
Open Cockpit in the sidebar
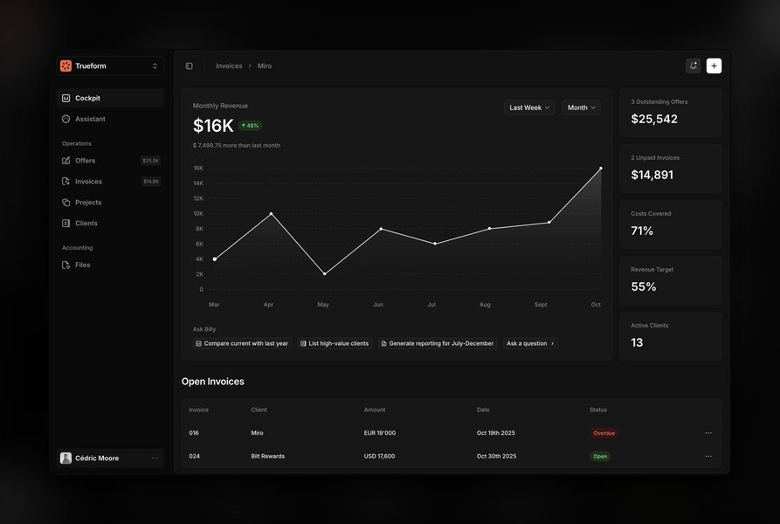(110, 98)
